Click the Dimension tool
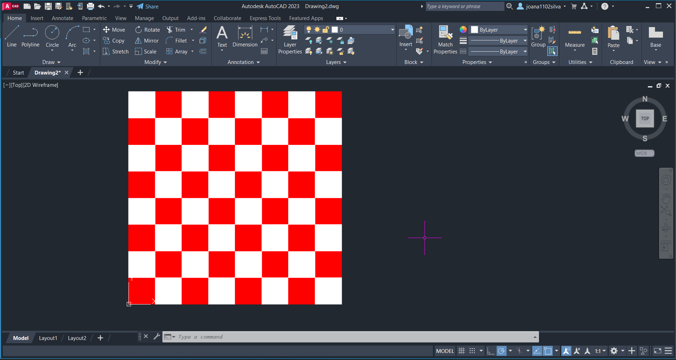This screenshot has height=360, width=676. [x=245, y=37]
